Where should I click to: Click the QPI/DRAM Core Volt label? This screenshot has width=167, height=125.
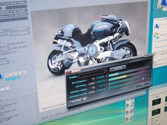click(x=78, y=95)
